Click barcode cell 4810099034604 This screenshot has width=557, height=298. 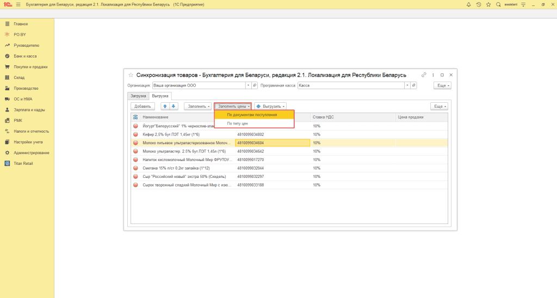tap(273, 143)
